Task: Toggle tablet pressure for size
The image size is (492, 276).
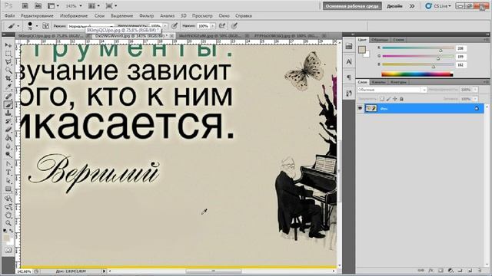Action: pyautogui.click(x=234, y=26)
